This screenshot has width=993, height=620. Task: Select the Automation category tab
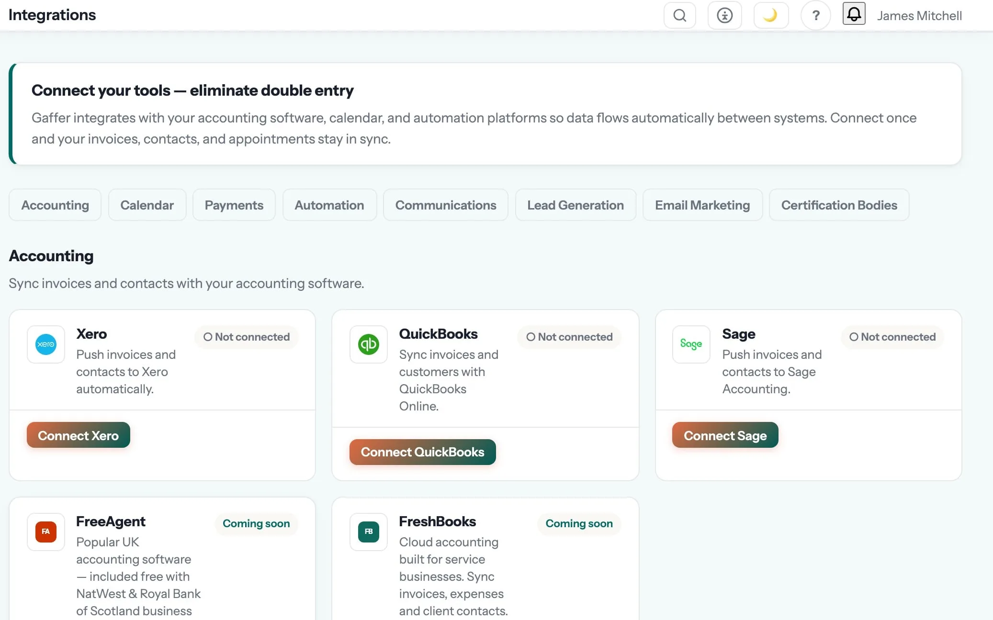point(329,205)
